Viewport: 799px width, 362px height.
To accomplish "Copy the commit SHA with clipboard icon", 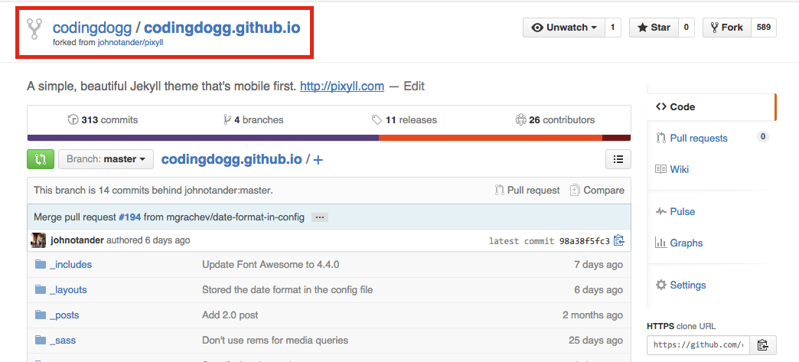I will (618, 240).
